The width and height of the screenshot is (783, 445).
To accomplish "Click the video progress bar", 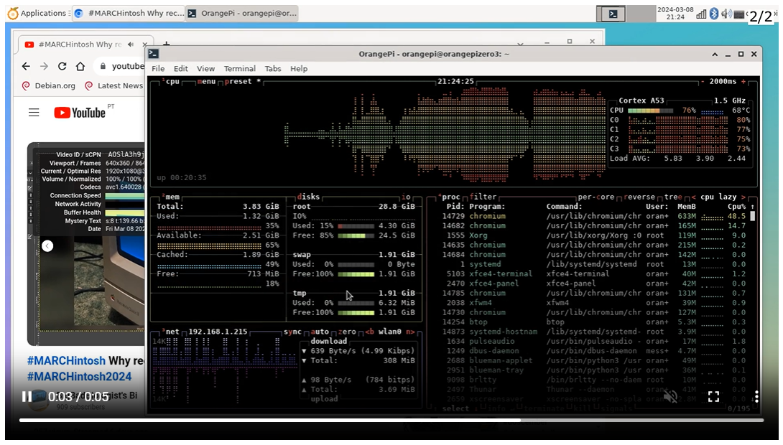I will click(391, 420).
